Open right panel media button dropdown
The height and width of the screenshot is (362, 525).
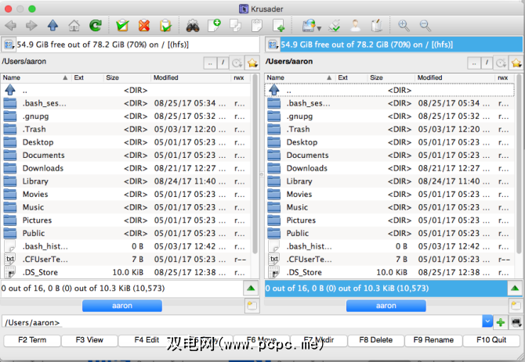(x=273, y=45)
